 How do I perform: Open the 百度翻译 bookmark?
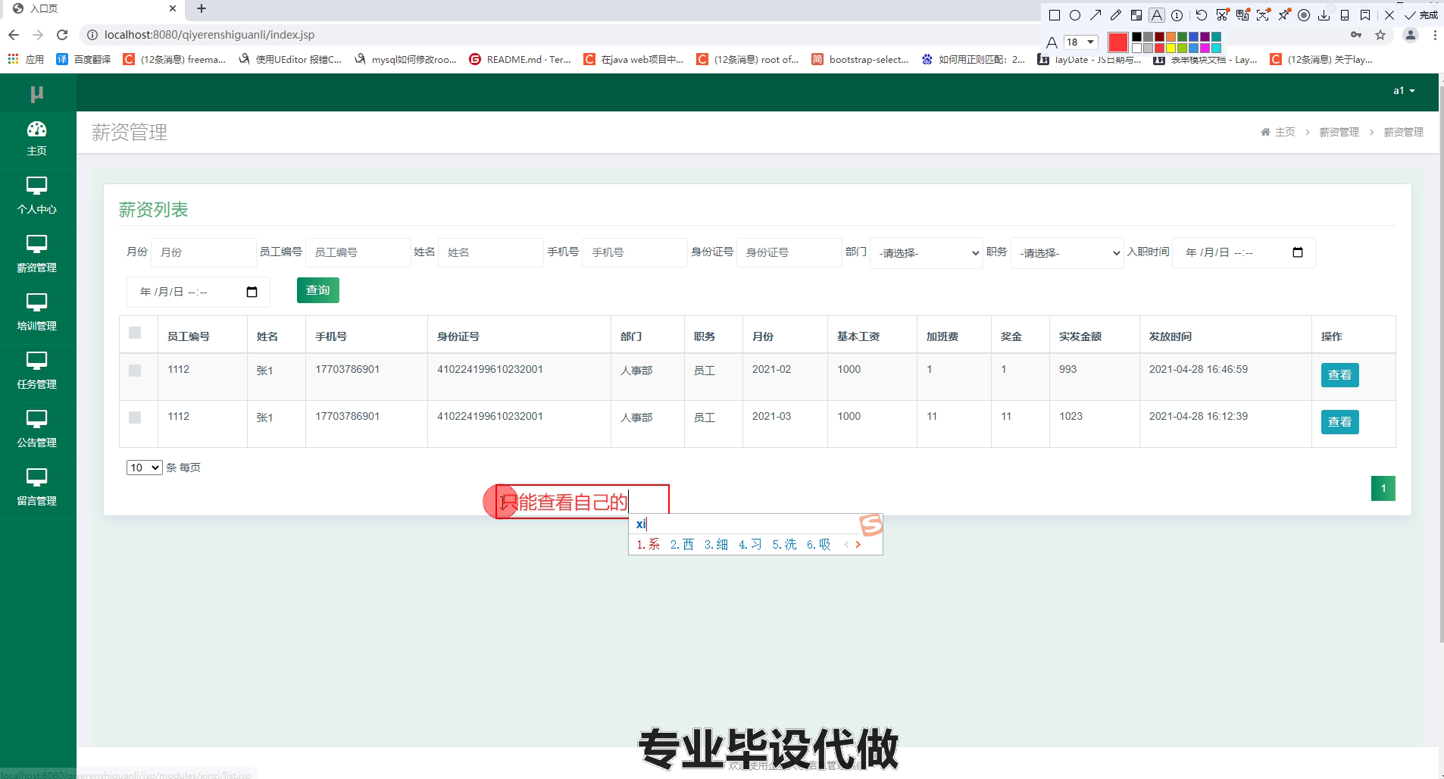pyautogui.click(x=83, y=59)
